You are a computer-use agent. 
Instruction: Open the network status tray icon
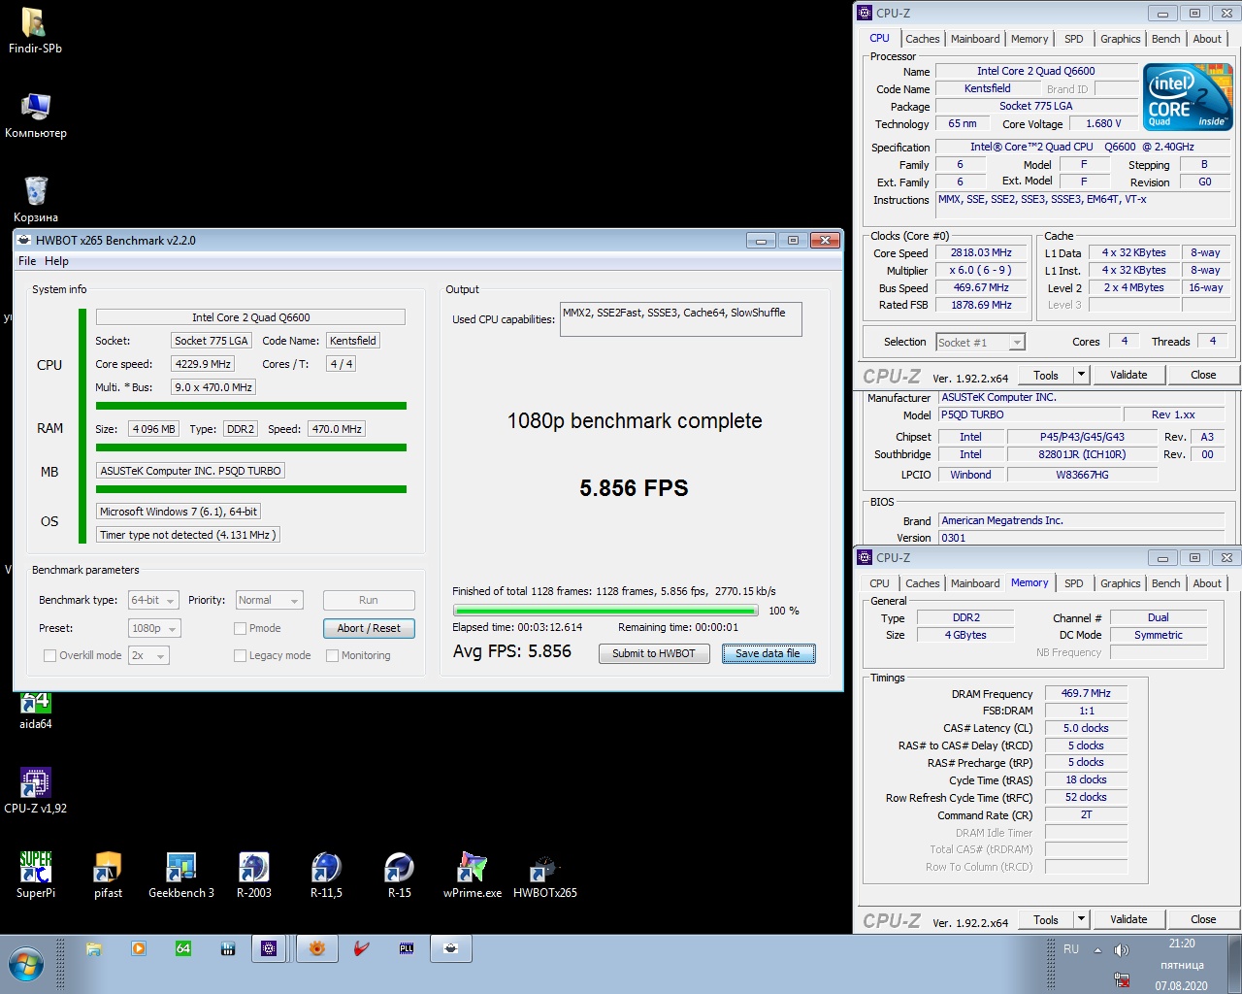point(1122,979)
